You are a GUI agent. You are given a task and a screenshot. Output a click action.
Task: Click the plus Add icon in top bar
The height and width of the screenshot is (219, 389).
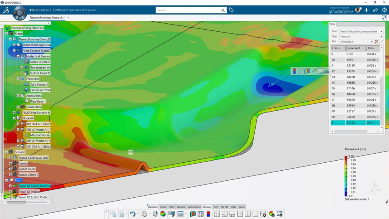[x=367, y=10]
